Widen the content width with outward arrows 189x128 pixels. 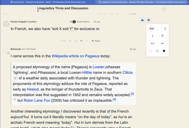162,43
